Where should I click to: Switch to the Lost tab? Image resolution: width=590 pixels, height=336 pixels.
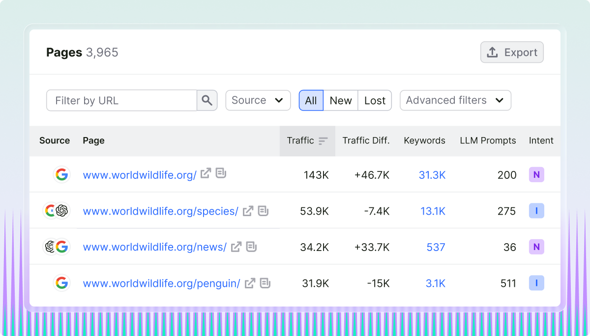click(x=375, y=100)
